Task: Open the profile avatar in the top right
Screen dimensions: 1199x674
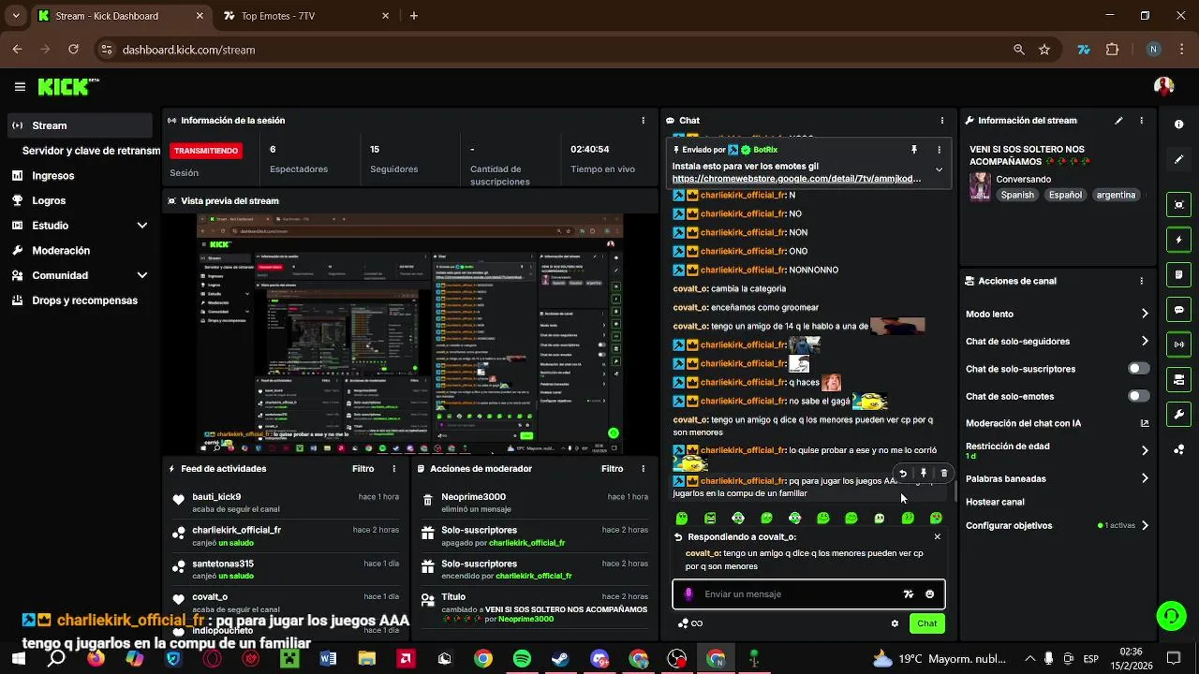Action: pyautogui.click(x=1163, y=86)
